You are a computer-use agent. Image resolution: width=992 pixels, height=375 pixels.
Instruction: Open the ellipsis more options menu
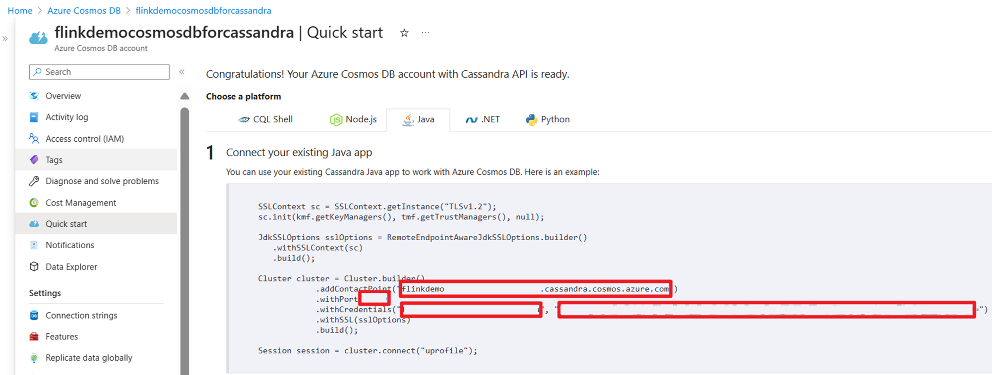coord(426,33)
